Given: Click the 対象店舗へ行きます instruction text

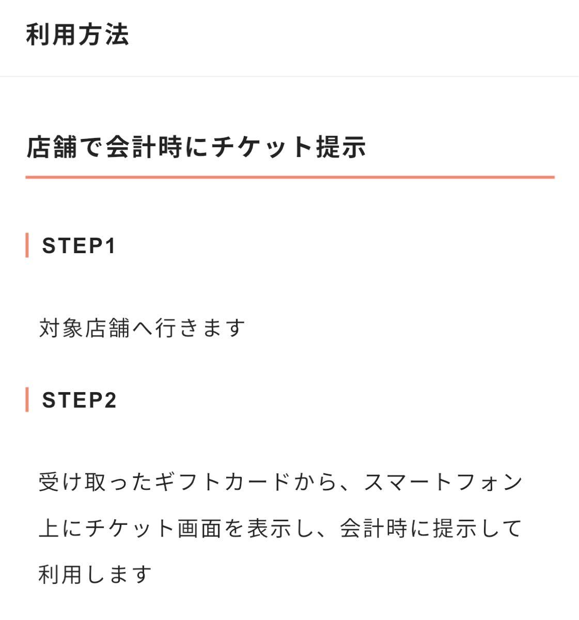Looking at the screenshot, I should pos(142,328).
